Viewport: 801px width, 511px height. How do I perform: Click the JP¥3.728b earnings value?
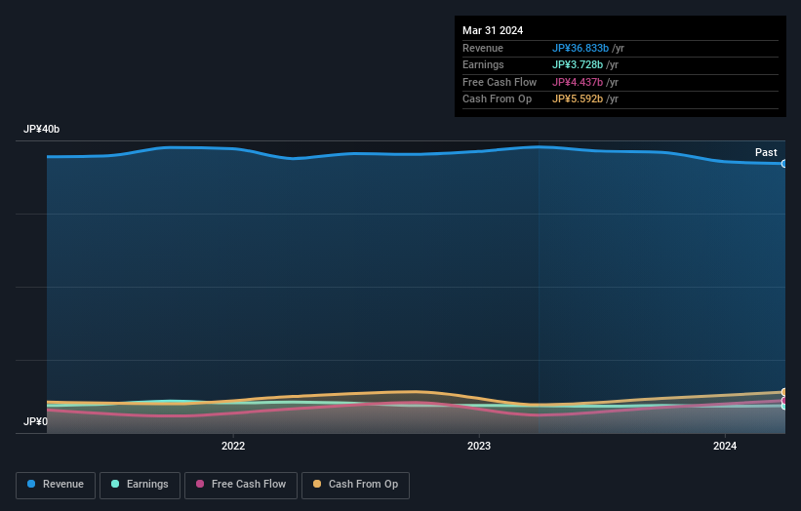[578, 64]
